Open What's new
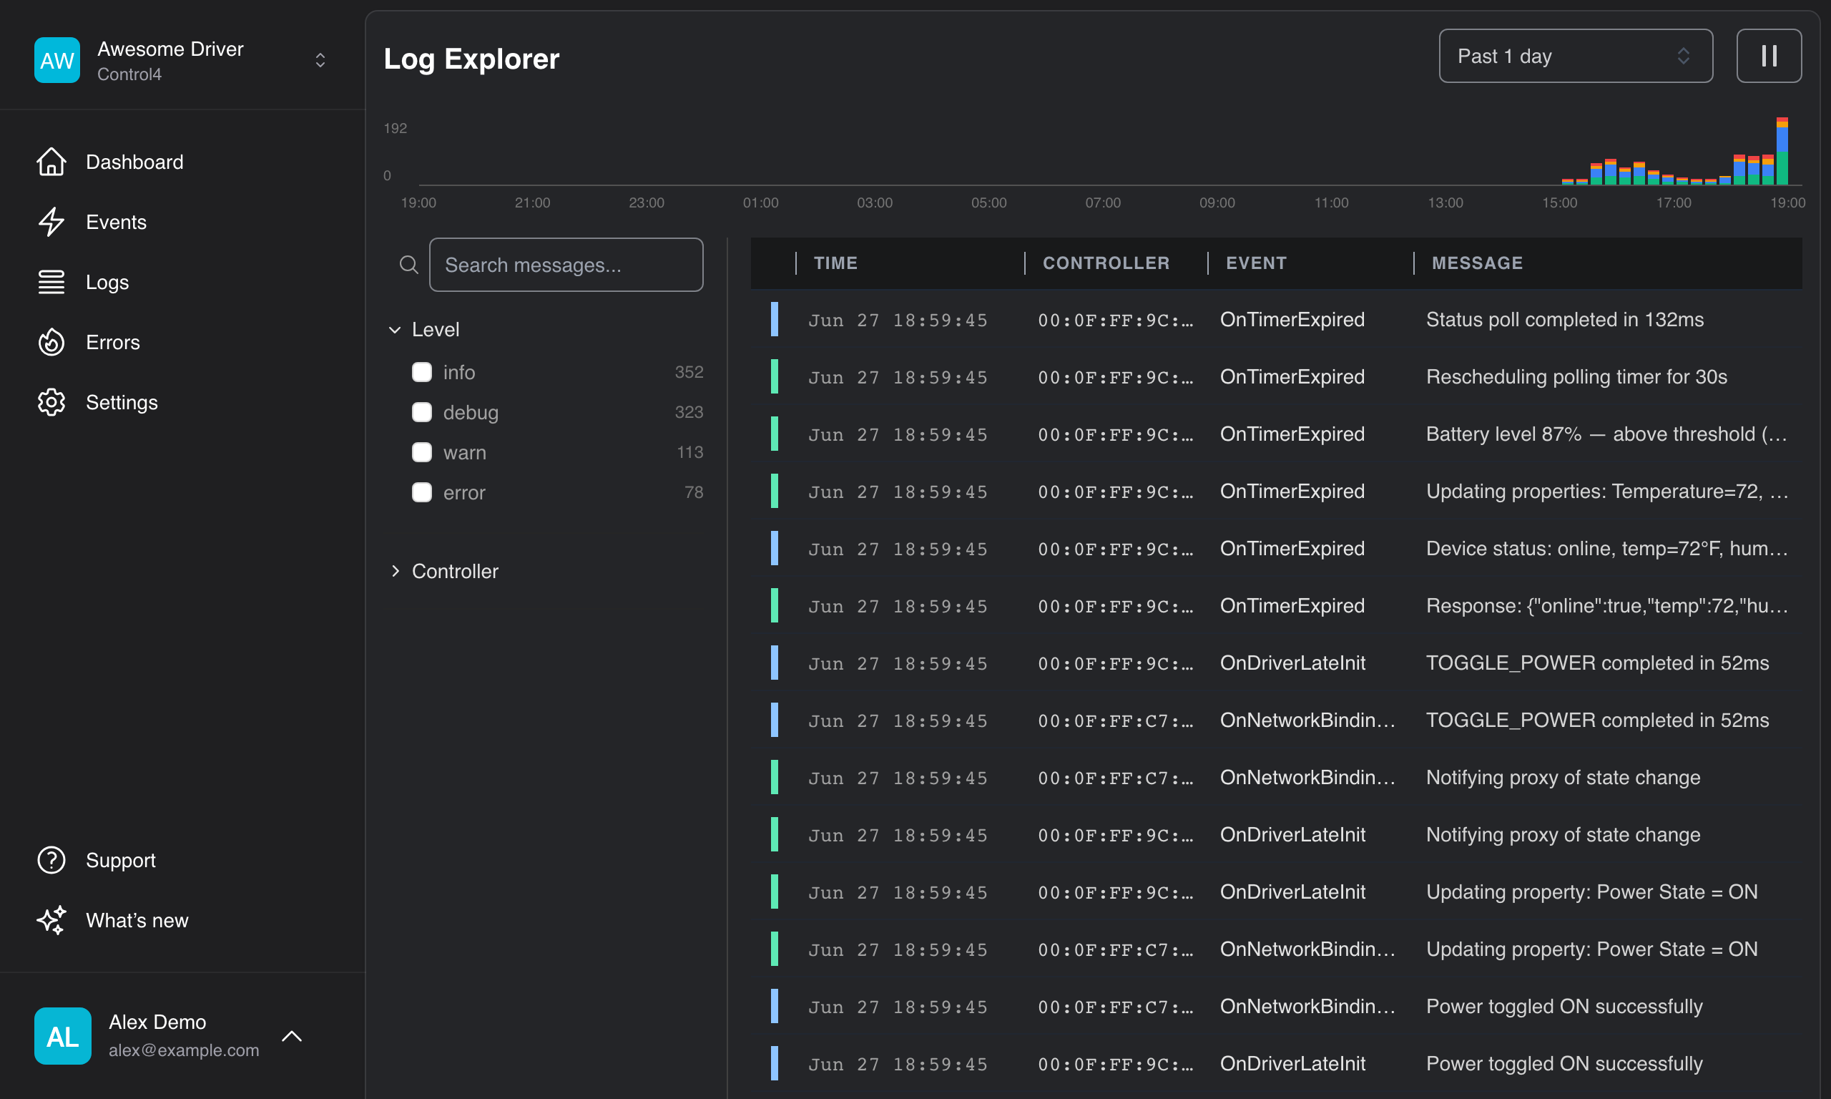1831x1099 pixels. (x=137, y=920)
